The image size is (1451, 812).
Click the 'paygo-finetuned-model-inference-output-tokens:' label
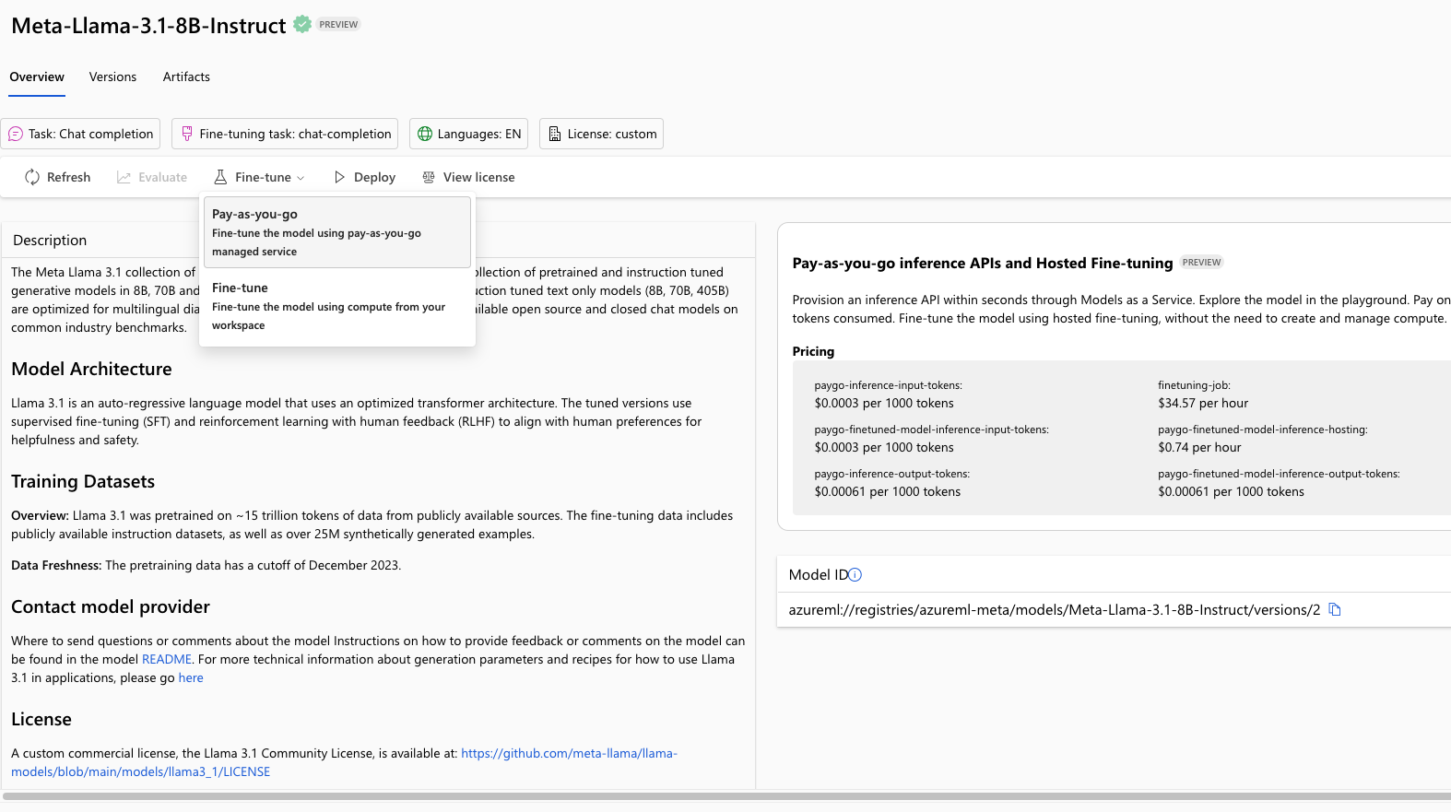tap(1279, 474)
